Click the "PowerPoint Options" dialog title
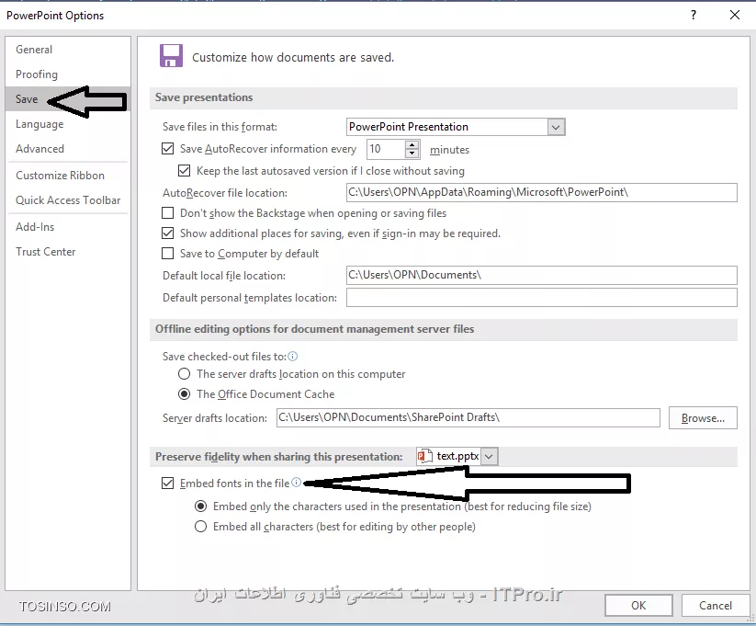 tap(55, 16)
